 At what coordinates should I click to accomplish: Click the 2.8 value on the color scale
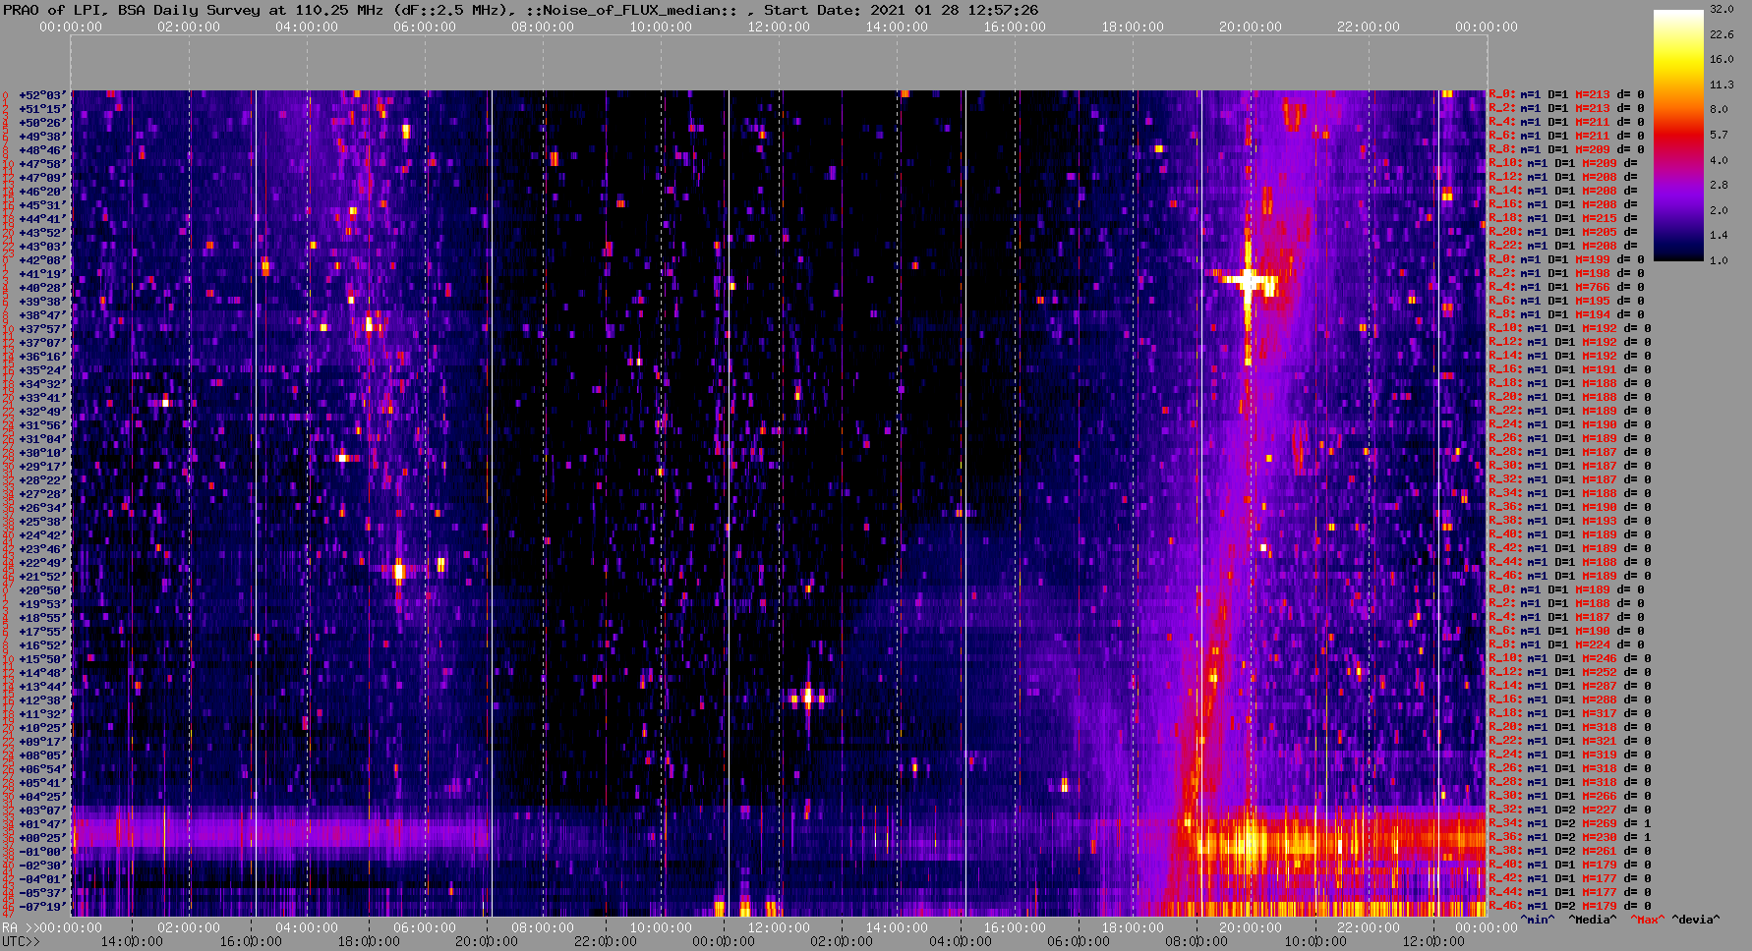(1719, 185)
